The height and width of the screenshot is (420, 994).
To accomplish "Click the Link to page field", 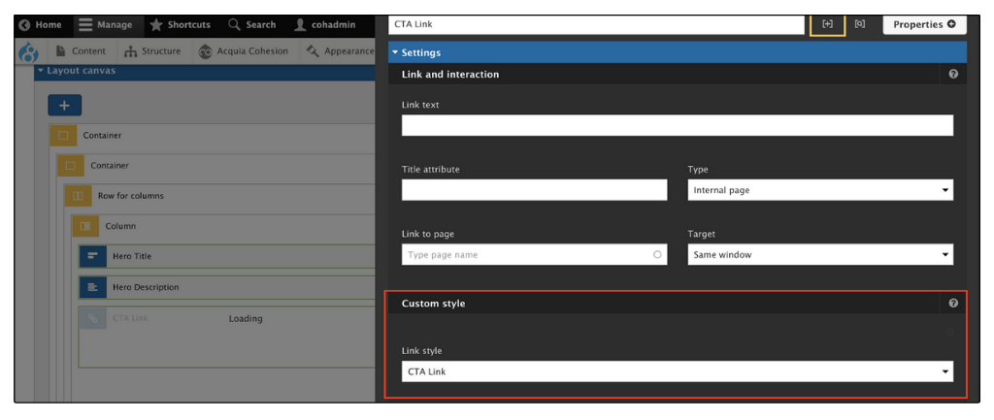I will tap(535, 255).
